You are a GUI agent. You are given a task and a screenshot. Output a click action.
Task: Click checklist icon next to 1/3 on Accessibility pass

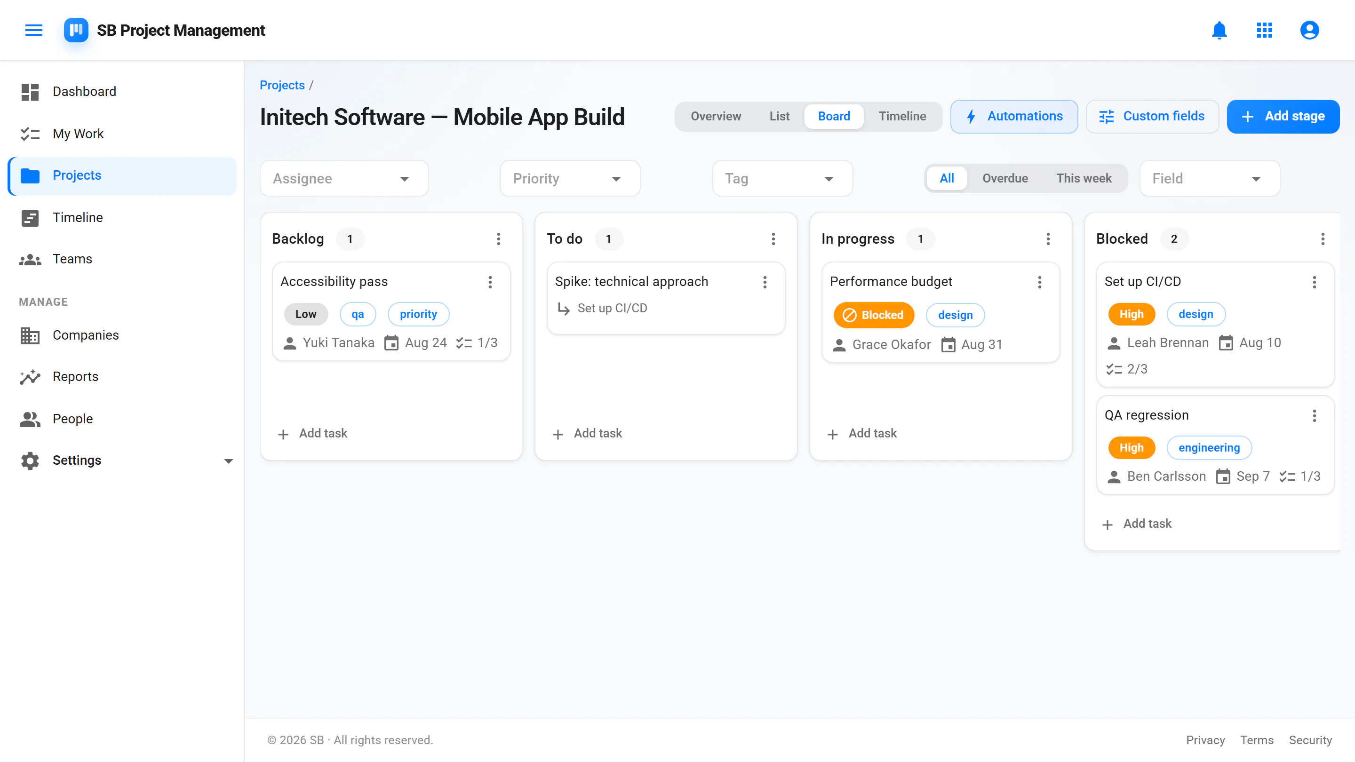(463, 343)
